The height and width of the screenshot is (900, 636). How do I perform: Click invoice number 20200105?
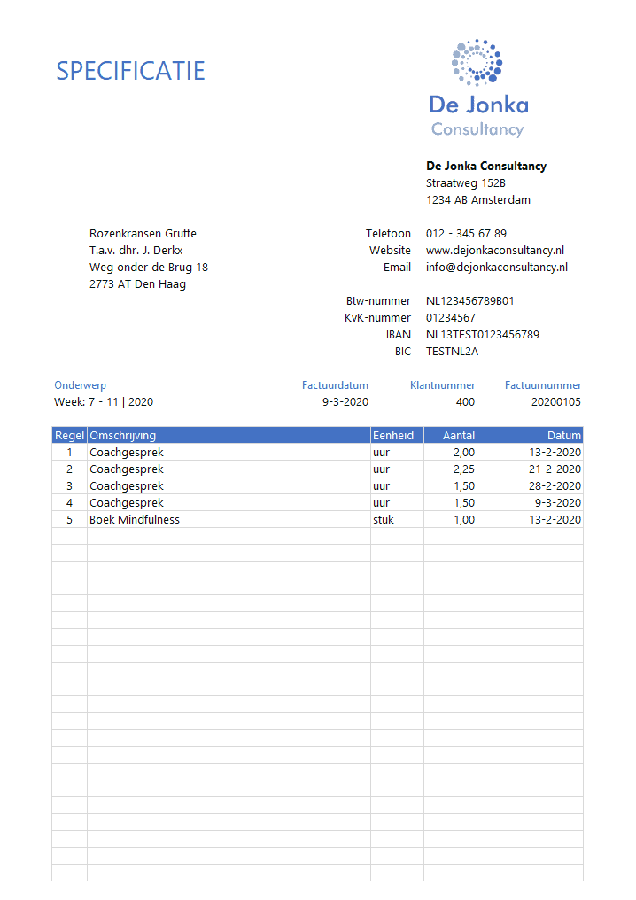pyautogui.click(x=556, y=402)
